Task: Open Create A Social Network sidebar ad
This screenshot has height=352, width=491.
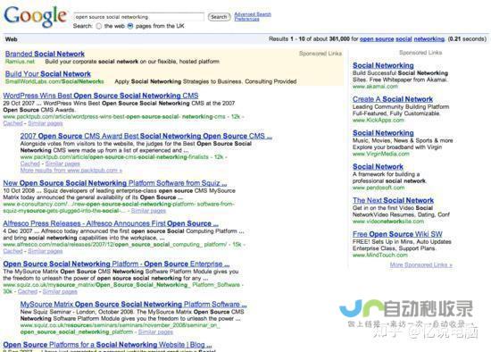Action: click(393, 99)
